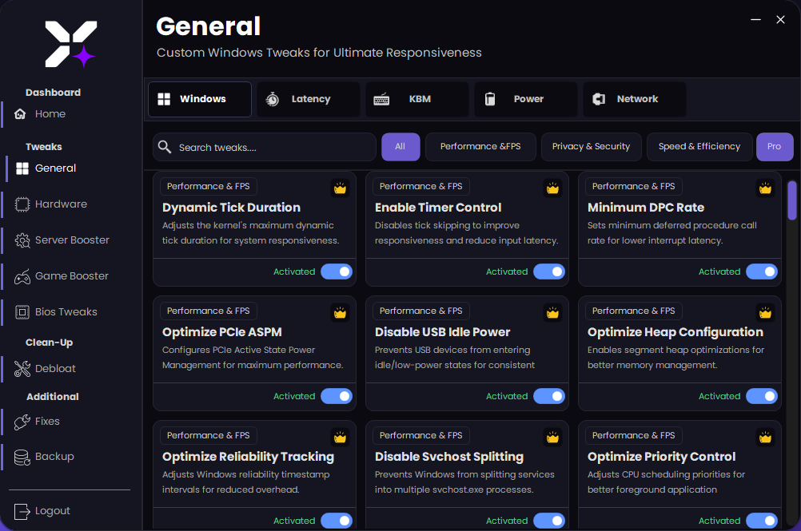Open Hardware tweaks via the chip icon
Screen dimensions: 801x531
22,204
